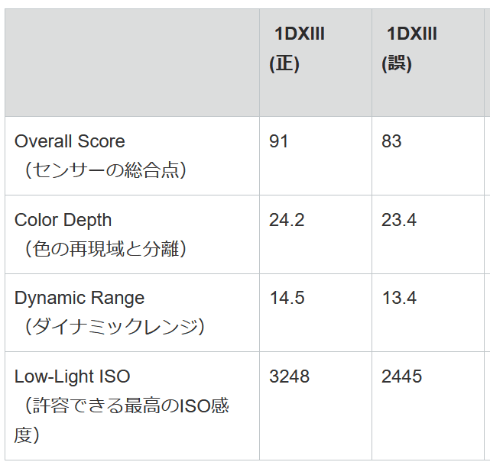Select the Low-Light ISO value 3248
The image size is (490, 462).
(290, 376)
